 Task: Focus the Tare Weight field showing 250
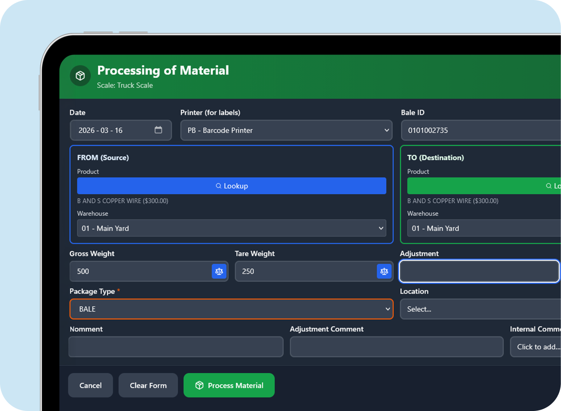click(x=314, y=271)
